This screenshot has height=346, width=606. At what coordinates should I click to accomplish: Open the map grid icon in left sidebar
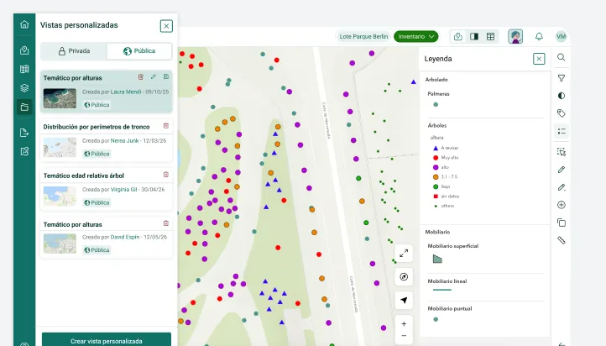click(x=24, y=69)
